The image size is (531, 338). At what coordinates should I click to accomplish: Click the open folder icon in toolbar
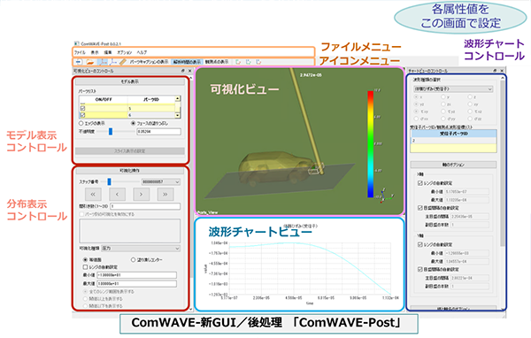[x=89, y=62]
